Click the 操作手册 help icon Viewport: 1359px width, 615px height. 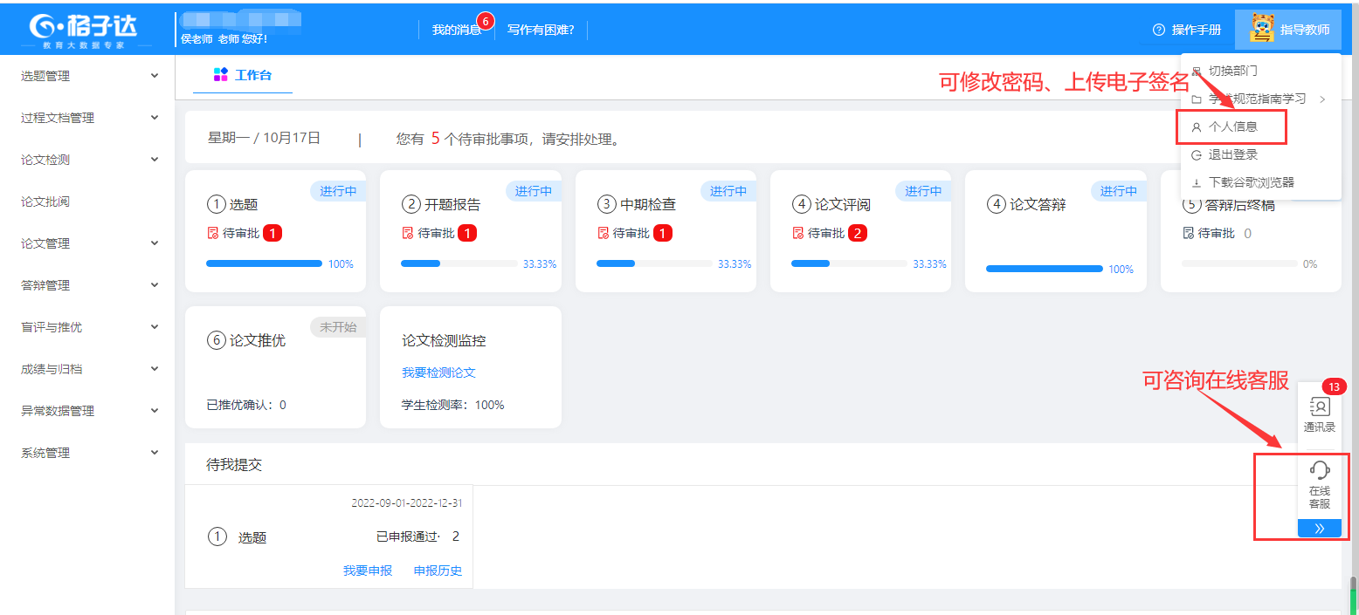1159,30
